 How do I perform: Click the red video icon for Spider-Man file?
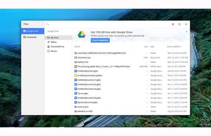pyautogui.click(x=76, y=66)
